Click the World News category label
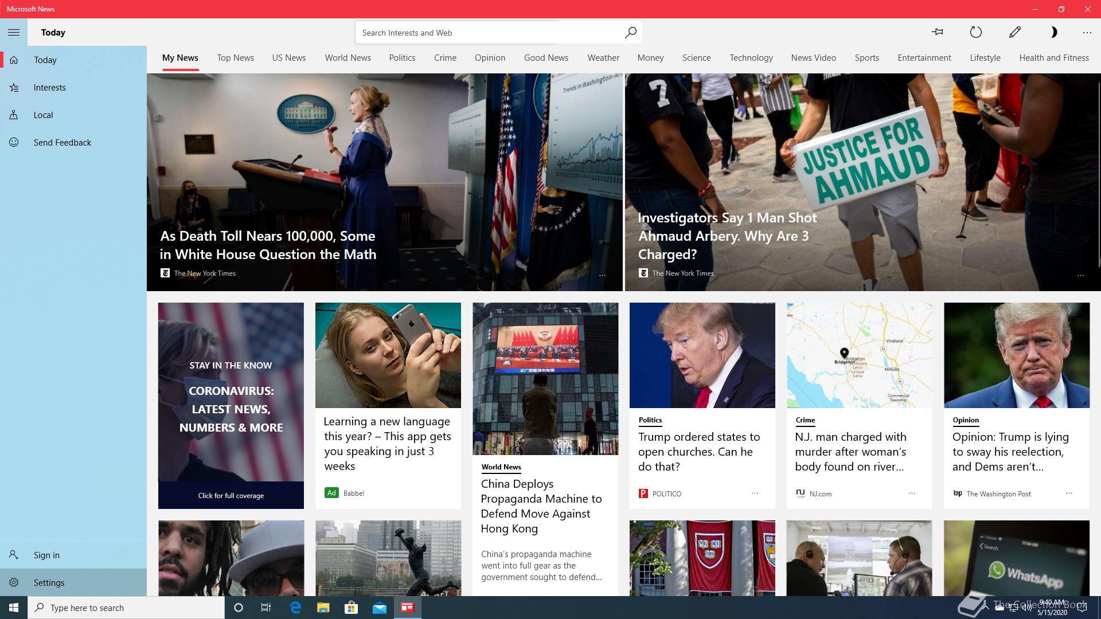The height and width of the screenshot is (619, 1101). click(501, 467)
